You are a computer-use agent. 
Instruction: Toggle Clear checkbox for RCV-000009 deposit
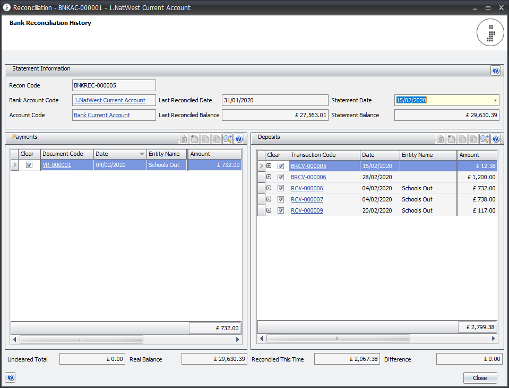(281, 210)
